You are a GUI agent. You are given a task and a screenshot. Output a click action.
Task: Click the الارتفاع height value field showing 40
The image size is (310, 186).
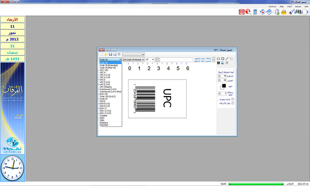224,76
